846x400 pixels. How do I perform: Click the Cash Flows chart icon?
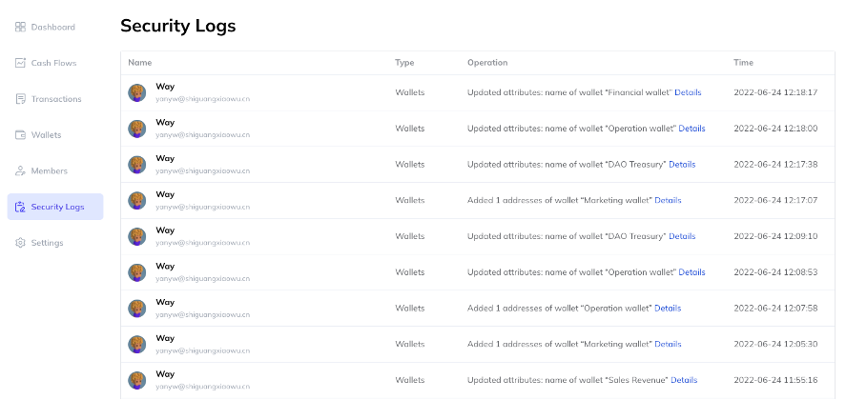pos(20,63)
